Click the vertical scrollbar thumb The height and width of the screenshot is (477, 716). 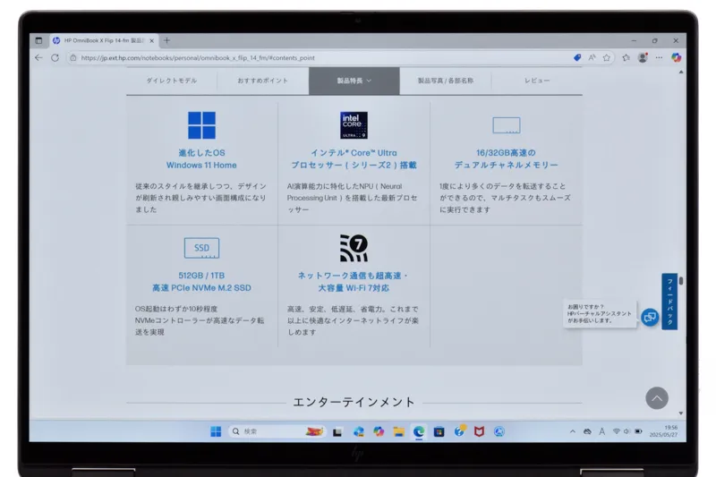click(x=681, y=281)
